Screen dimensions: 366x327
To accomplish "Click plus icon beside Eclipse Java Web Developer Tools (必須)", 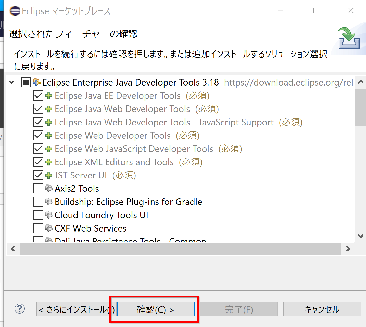I will (x=49, y=109).
